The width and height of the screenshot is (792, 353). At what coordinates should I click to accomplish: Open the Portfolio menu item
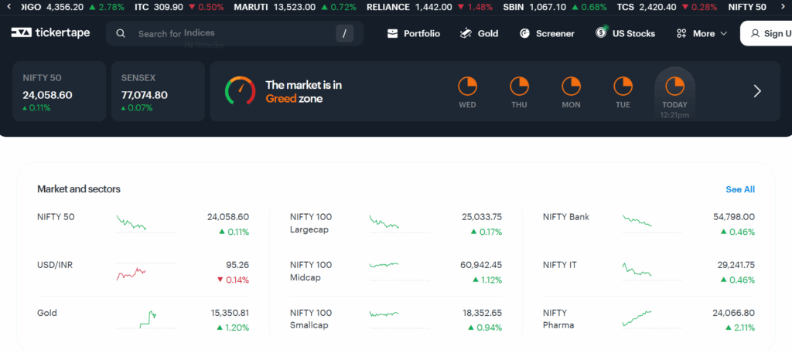pos(414,33)
